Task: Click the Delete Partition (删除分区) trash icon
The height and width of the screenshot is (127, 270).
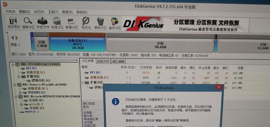Action: [x=101, y=23]
